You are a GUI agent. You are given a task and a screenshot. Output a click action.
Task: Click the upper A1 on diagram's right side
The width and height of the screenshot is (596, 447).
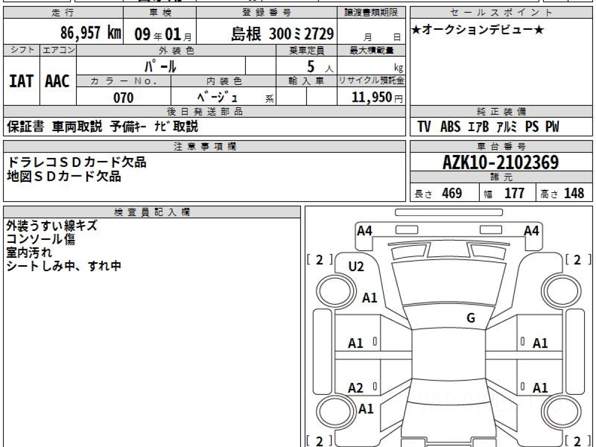(x=540, y=343)
